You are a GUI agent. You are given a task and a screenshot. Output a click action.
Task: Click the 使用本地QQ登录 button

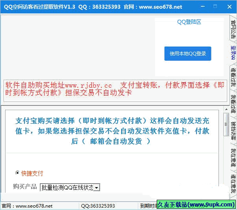(188, 54)
